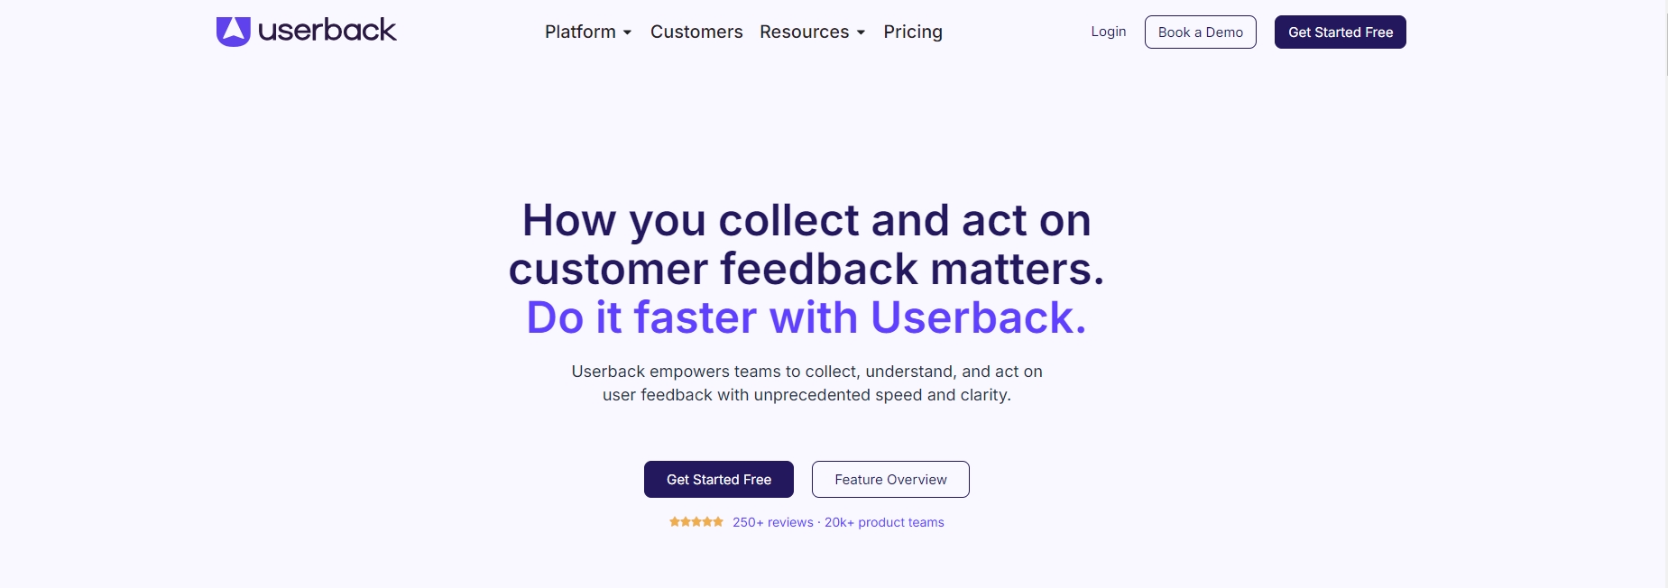The width and height of the screenshot is (1668, 588).
Task: Click the caret arrow beside Resources
Action: coord(861,32)
